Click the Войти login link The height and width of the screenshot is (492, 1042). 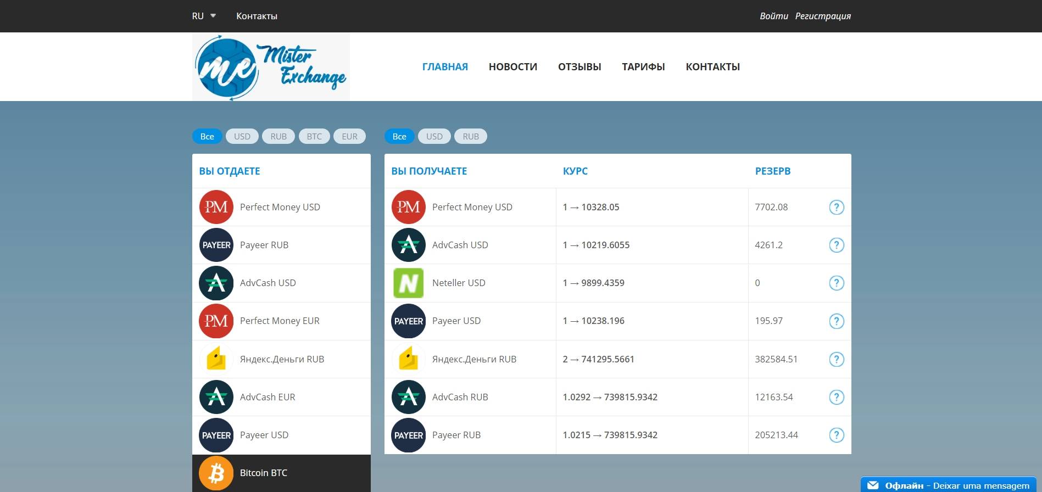point(774,16)
